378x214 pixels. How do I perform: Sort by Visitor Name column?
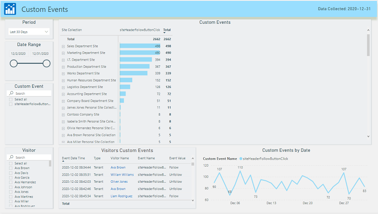120,158
